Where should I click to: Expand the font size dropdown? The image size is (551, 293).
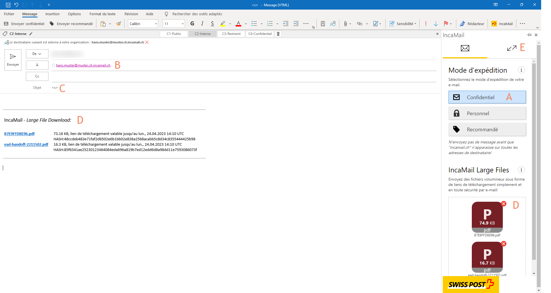[x=183, y=24]
